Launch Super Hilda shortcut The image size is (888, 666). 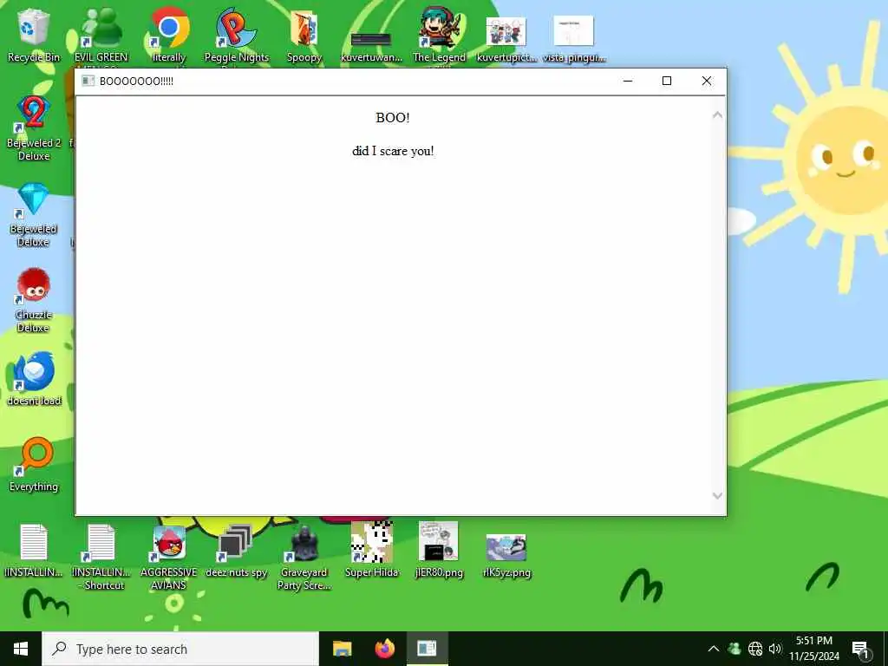(371, 549)
